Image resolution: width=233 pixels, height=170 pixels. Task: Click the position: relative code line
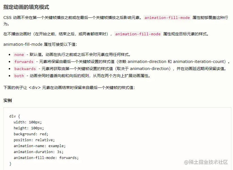34,140
